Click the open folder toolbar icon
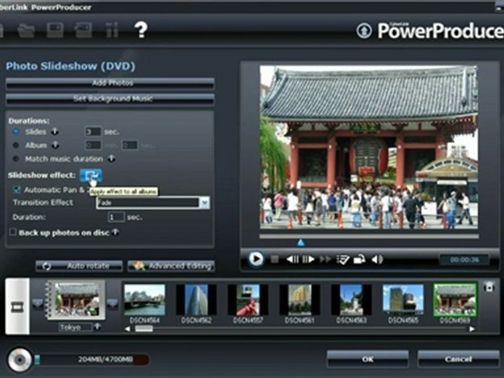Viewport: 504px width, 378px height. pyautogui.click(x=26, y=30)
